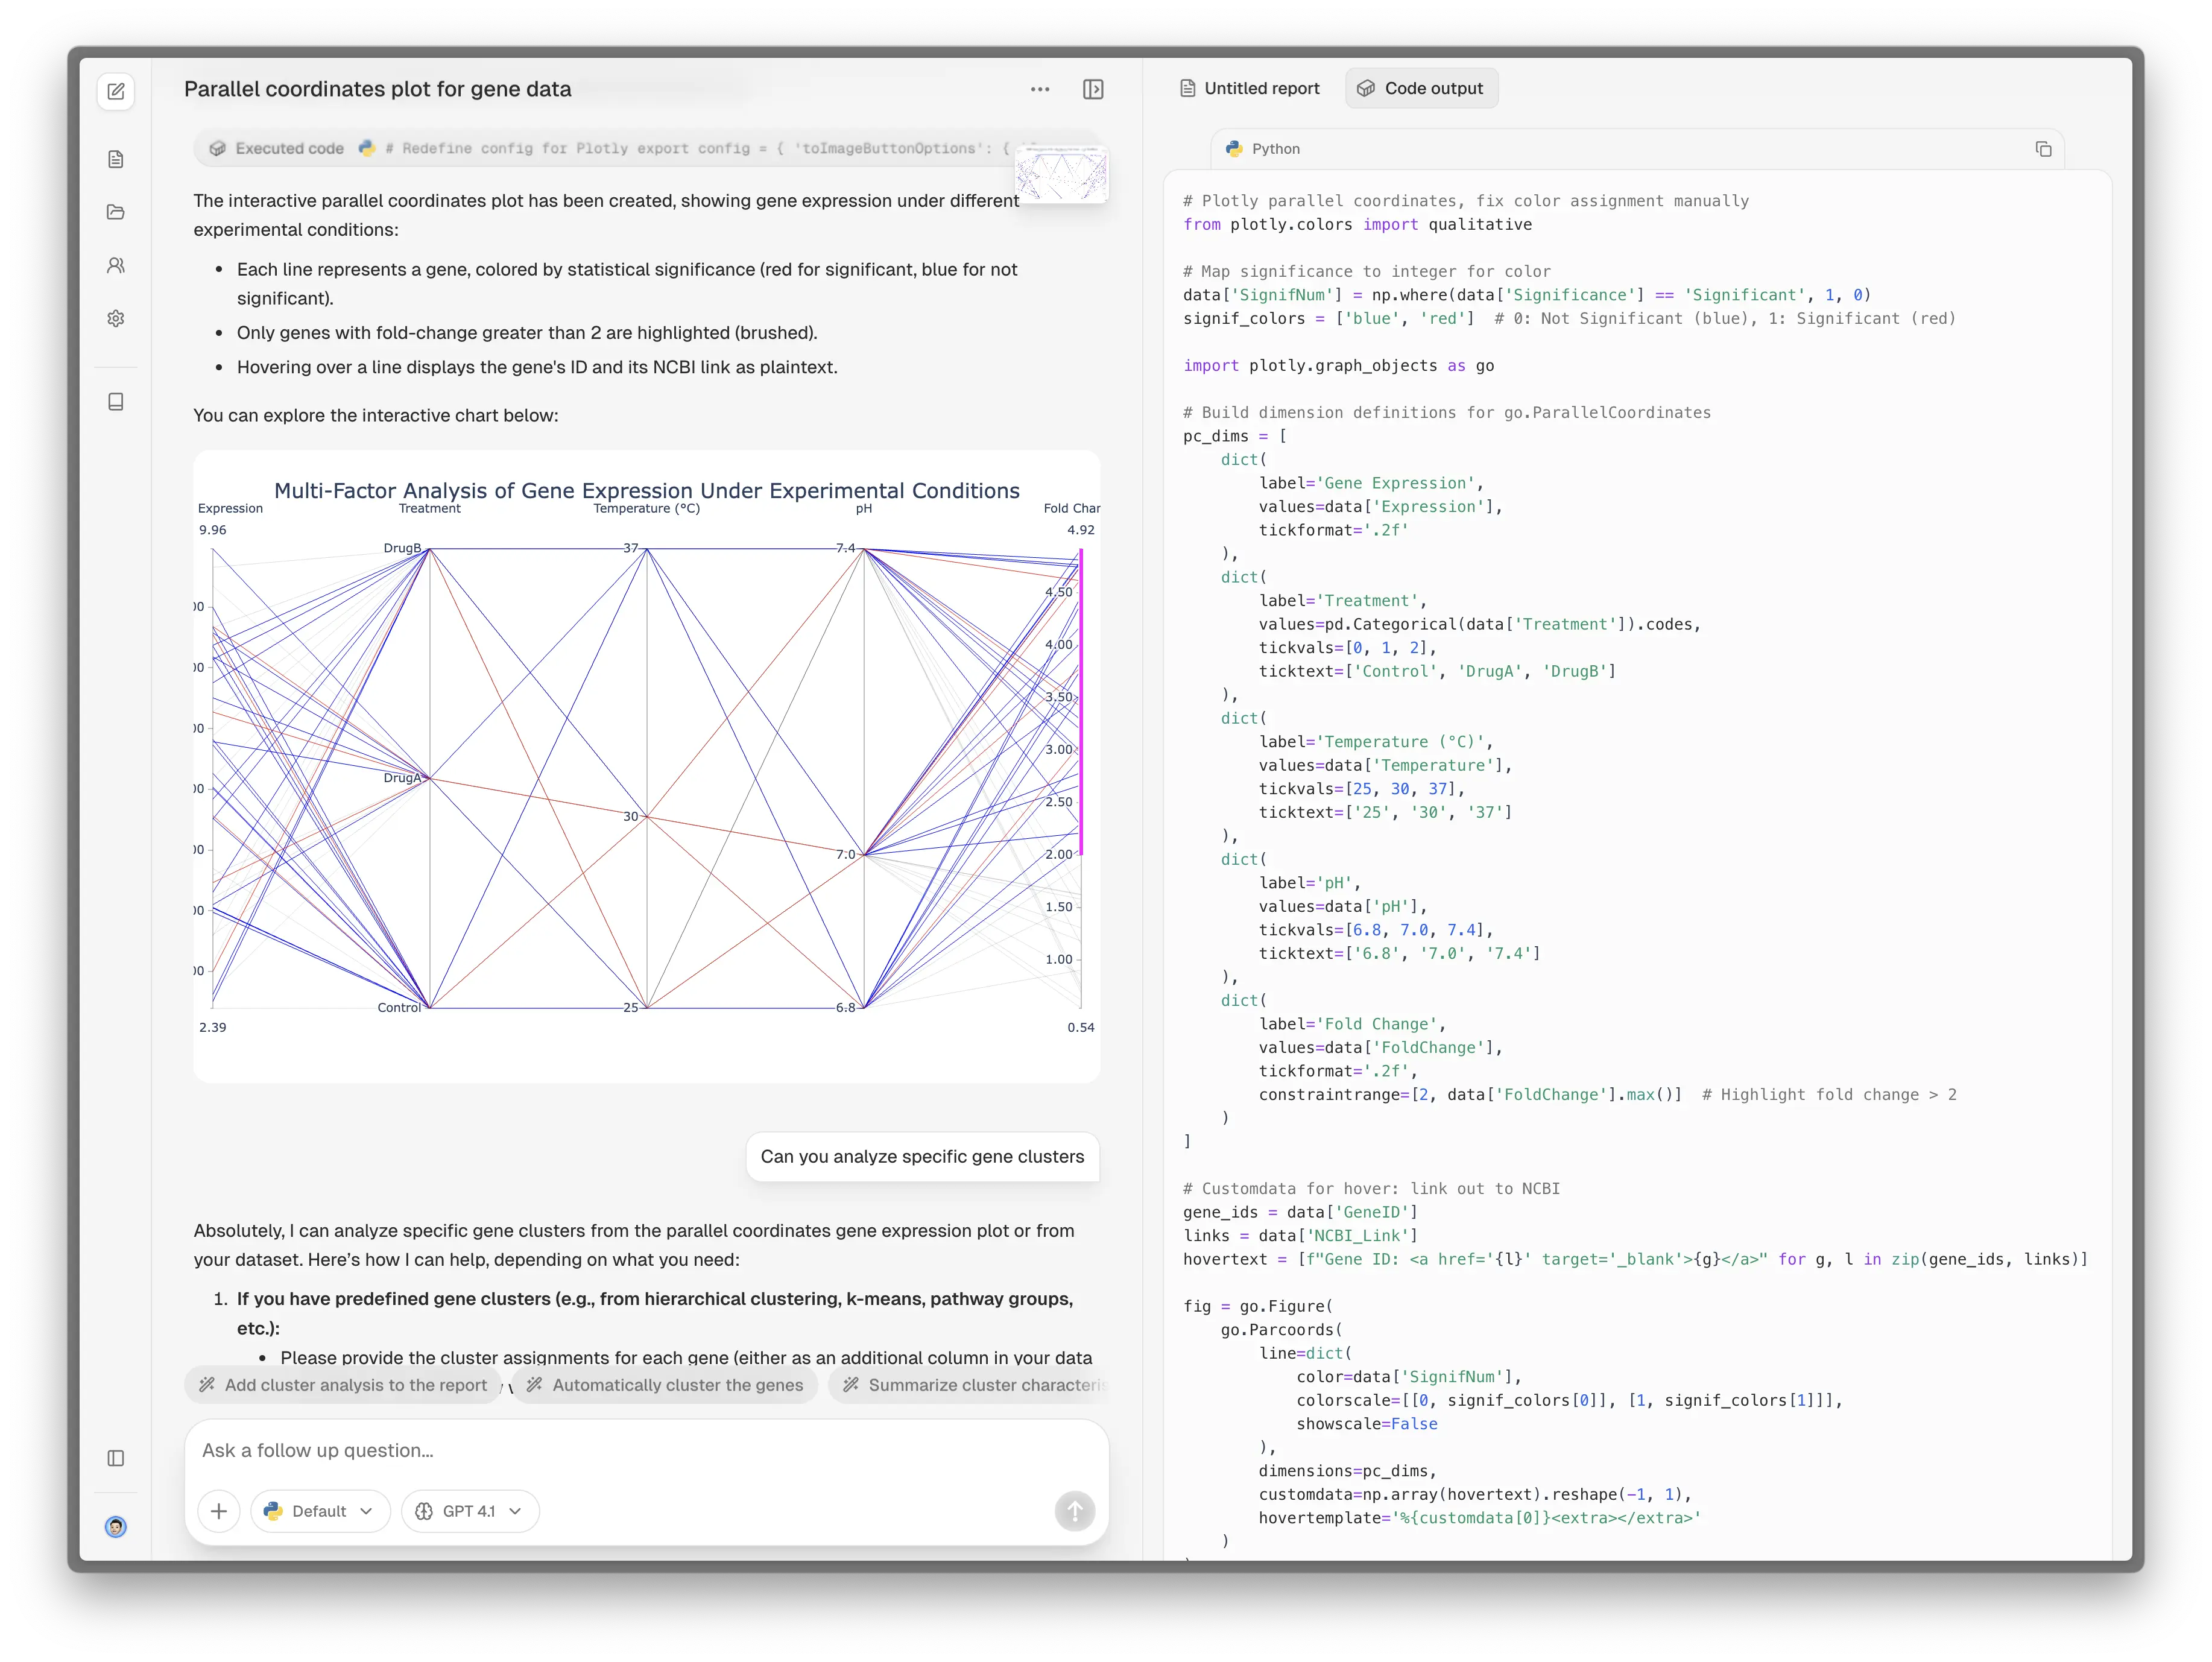This screenshot has width=2212, height=1662.
Task: Click the Python icon in the code header
Action: coord(1234,149)
